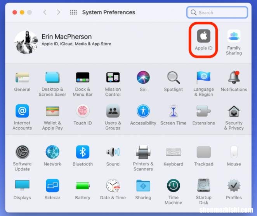Click Erin MacPherson's profile picture
This screenshot has height=216, width=257.
click(x=26, y=42)
